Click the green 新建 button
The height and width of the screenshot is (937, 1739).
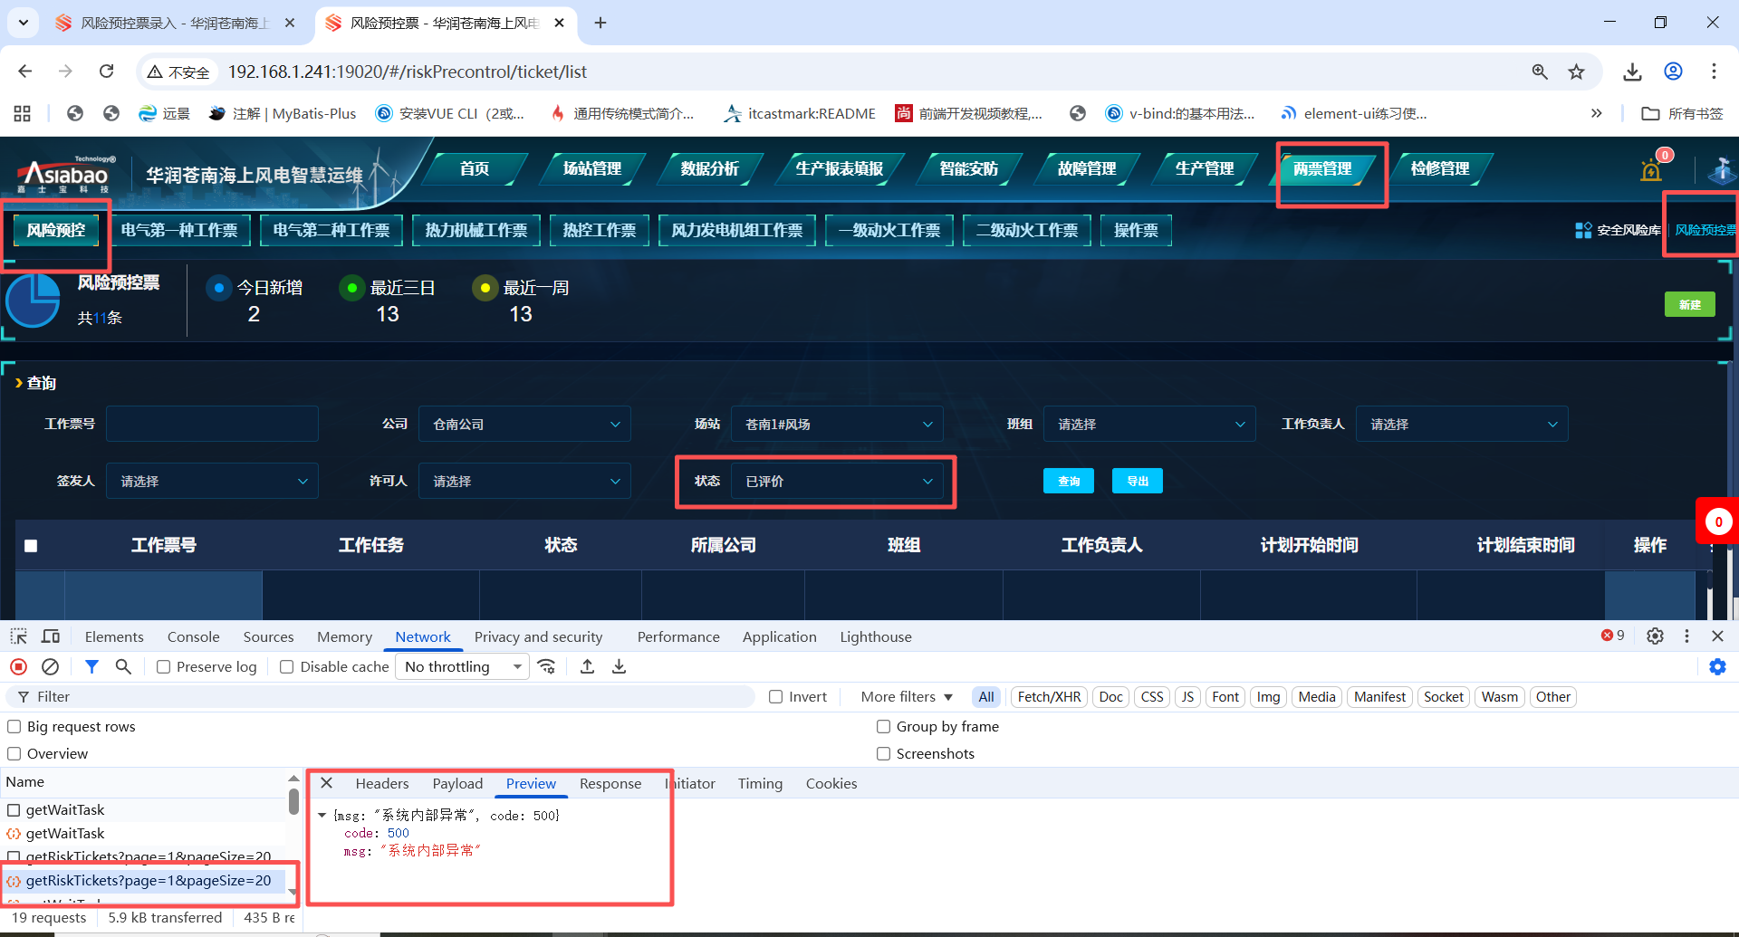[x=1689, y=305]
